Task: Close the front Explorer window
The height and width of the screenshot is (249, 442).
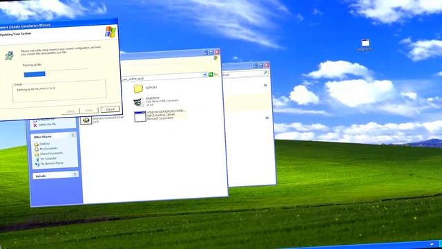Action: [217, 53]
